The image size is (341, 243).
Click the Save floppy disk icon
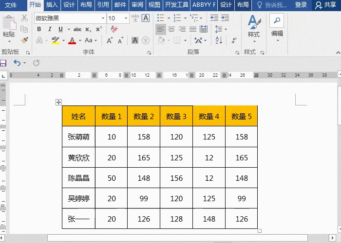(3, 63)
